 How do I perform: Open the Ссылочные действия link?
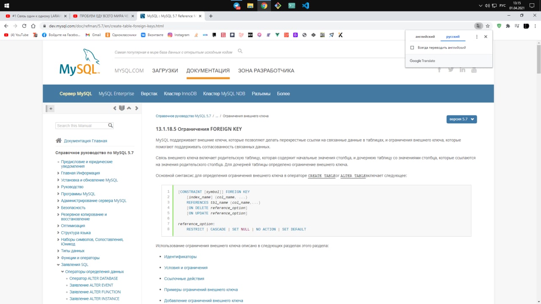[184, 279]
